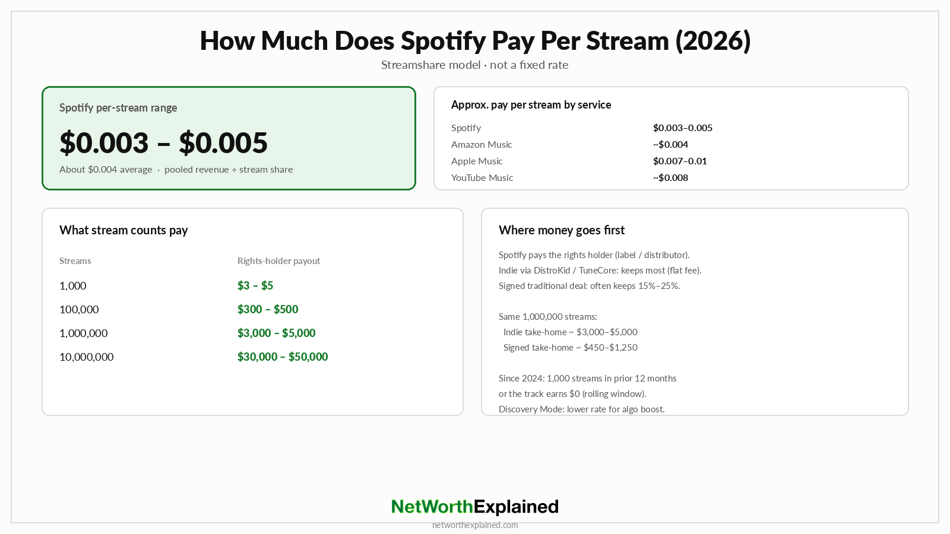The image size is (950, 534).
Task: Click the 'Same 1,000,000 streams:' line
Action: point(548,317)
